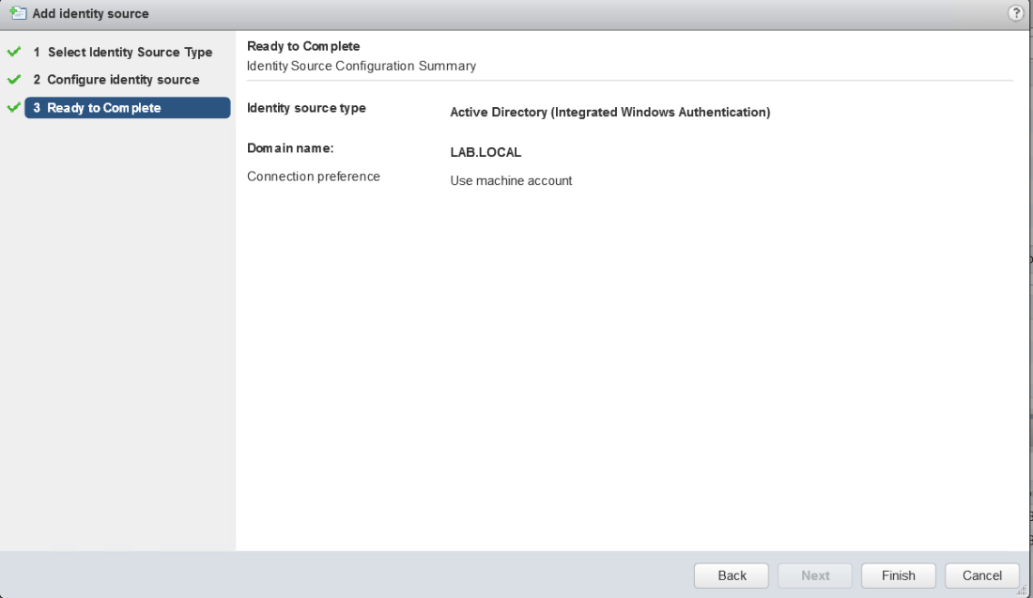Click the help question mark icon
This screenshot has width=1033, height=598.
[1015, 13]
